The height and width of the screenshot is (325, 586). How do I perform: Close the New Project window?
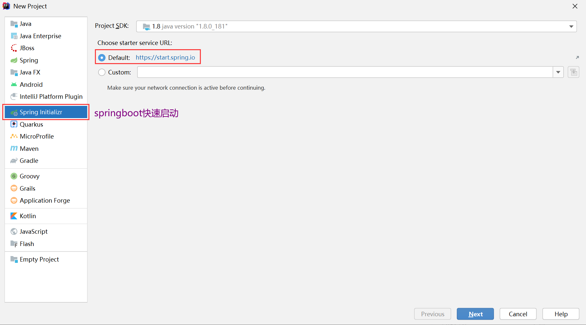pyautogui.click(x=575, y=6)
